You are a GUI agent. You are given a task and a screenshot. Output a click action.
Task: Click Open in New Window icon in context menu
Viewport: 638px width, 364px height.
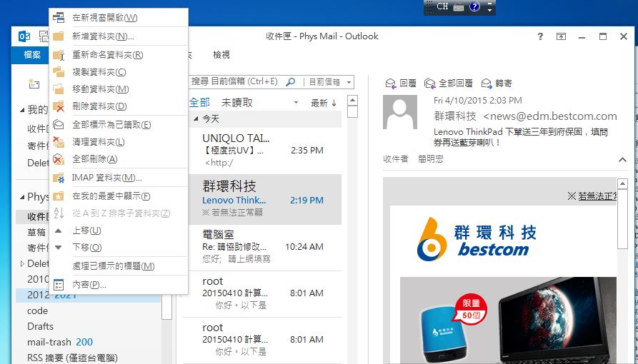tap(59, 18)
